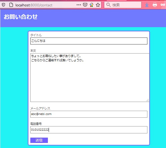Click the 電話番号 phone number field
The image size is (166, 148).
pyautogui.click(x=89, y=130)
